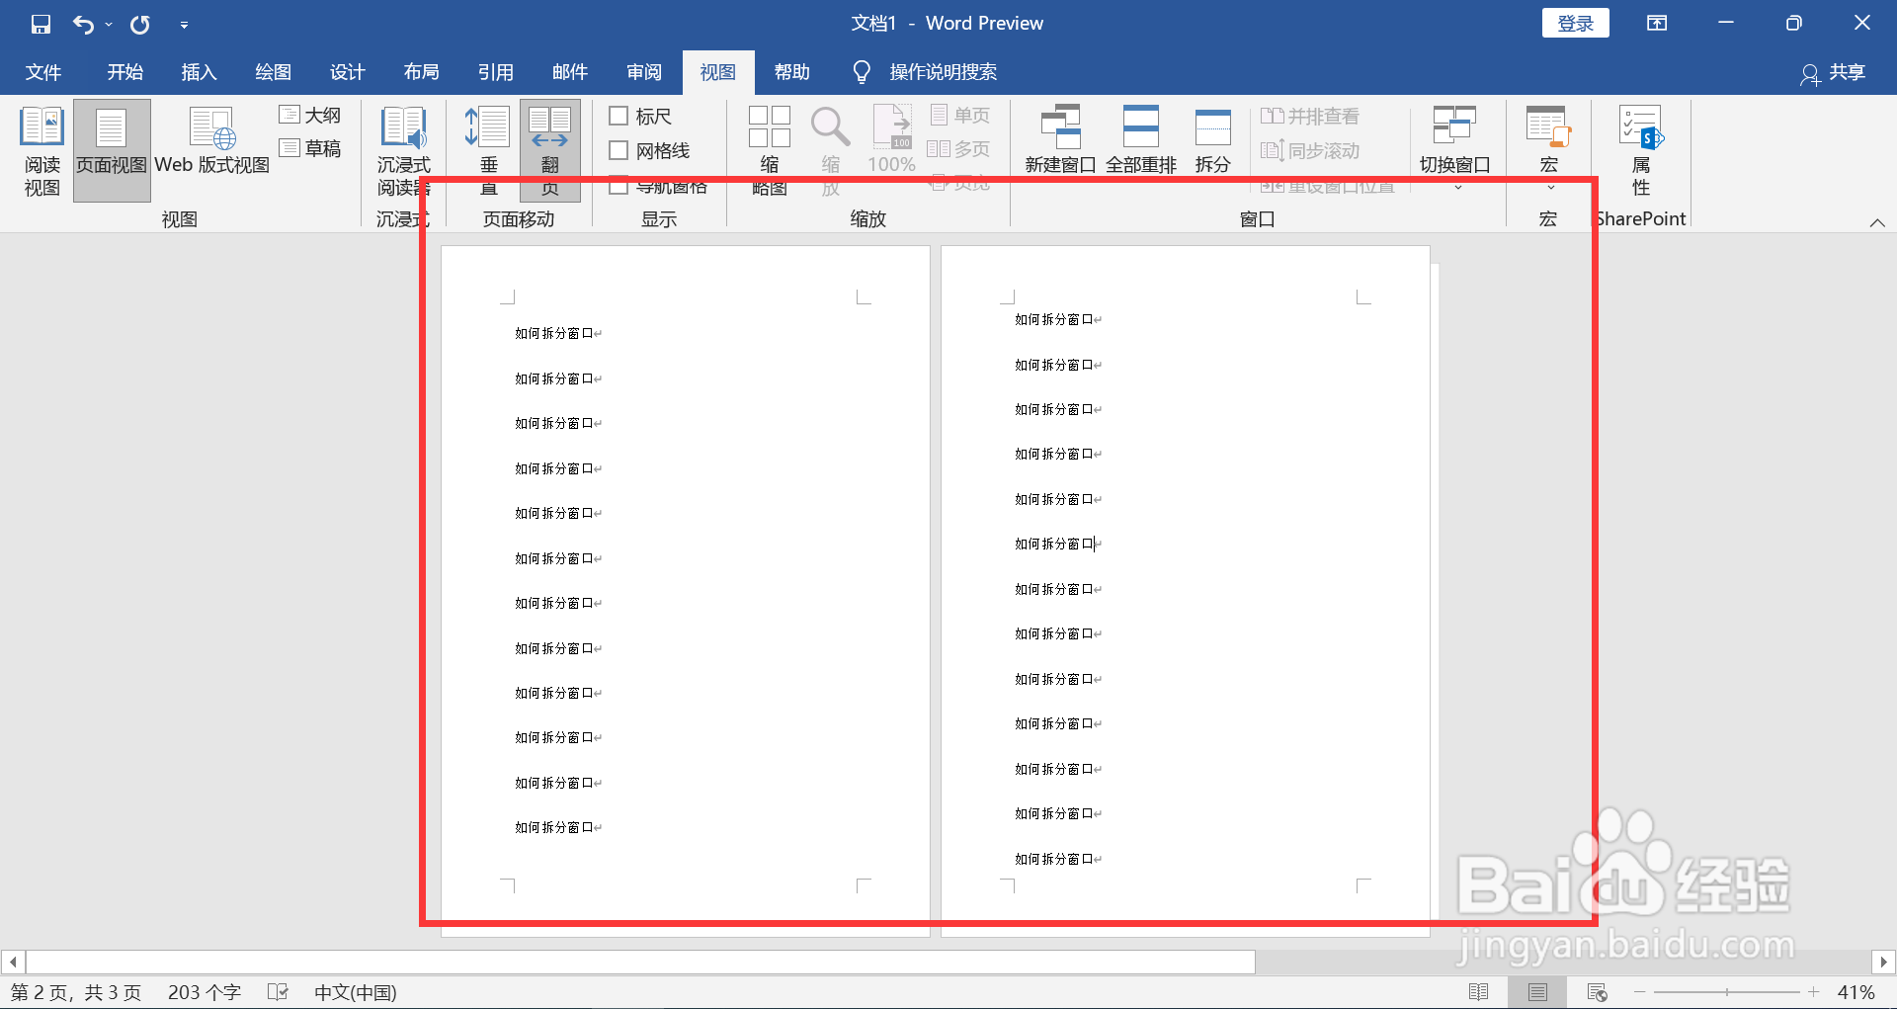1897x1009 pixels.
Task: Click 全部重排 arrange all
Action: (x=1141, y=140)
